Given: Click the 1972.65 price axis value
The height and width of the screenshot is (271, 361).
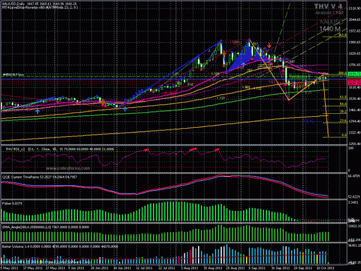Looking at the screenshot, I should tap(354, 31).
